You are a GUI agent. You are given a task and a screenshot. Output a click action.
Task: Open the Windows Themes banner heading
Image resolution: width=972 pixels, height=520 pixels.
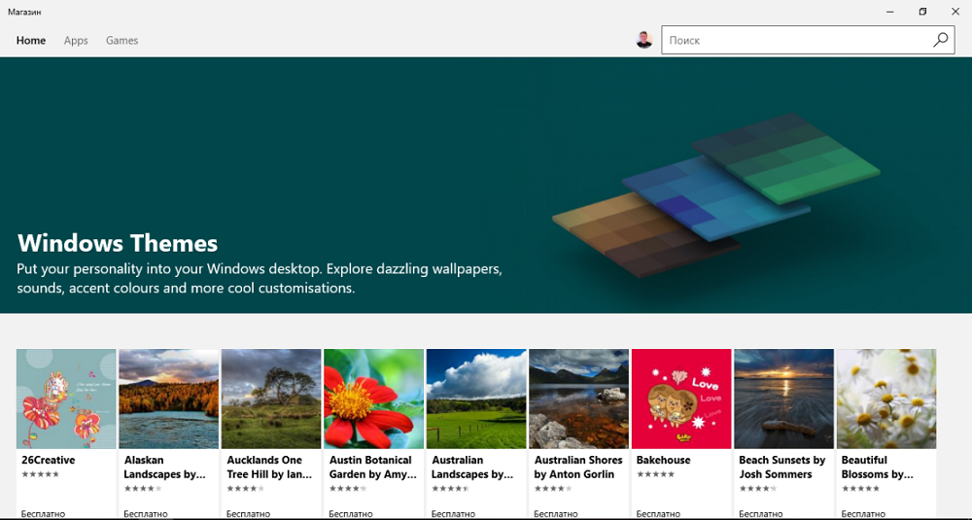click(118, 243)
